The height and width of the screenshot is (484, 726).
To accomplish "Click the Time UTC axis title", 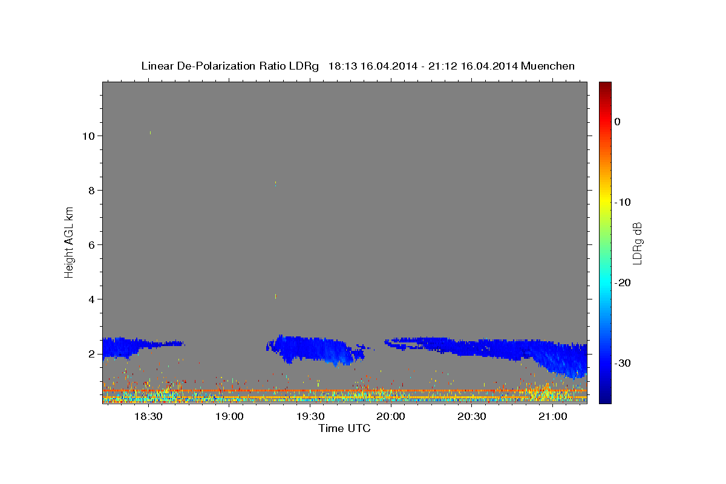I will click(344, 428).
